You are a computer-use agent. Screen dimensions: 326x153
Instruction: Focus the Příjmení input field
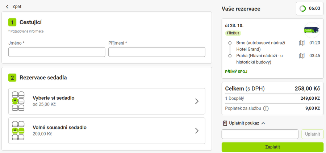pyautogui.click(x=157, y=52)
